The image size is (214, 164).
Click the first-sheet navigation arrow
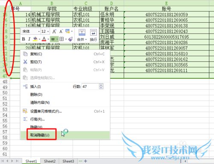click(3, 161)
